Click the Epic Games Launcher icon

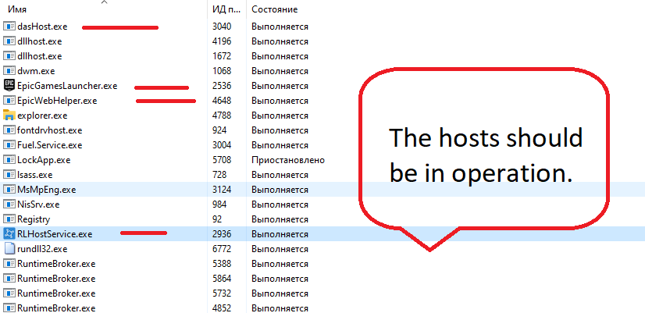pyautogui.click(x=9, y=86)
